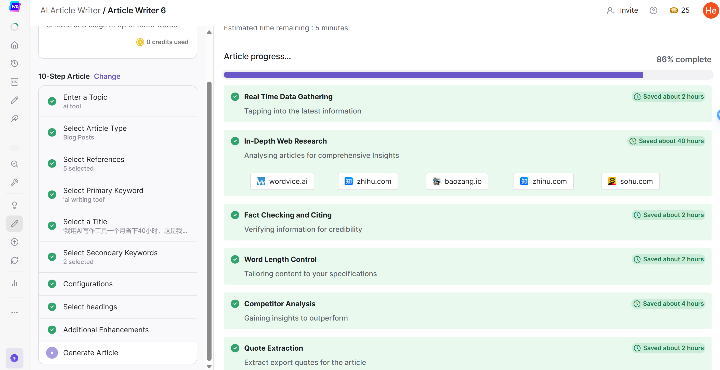
Task: Click the panel scroll down arrow
Action: tap(209, 366)
